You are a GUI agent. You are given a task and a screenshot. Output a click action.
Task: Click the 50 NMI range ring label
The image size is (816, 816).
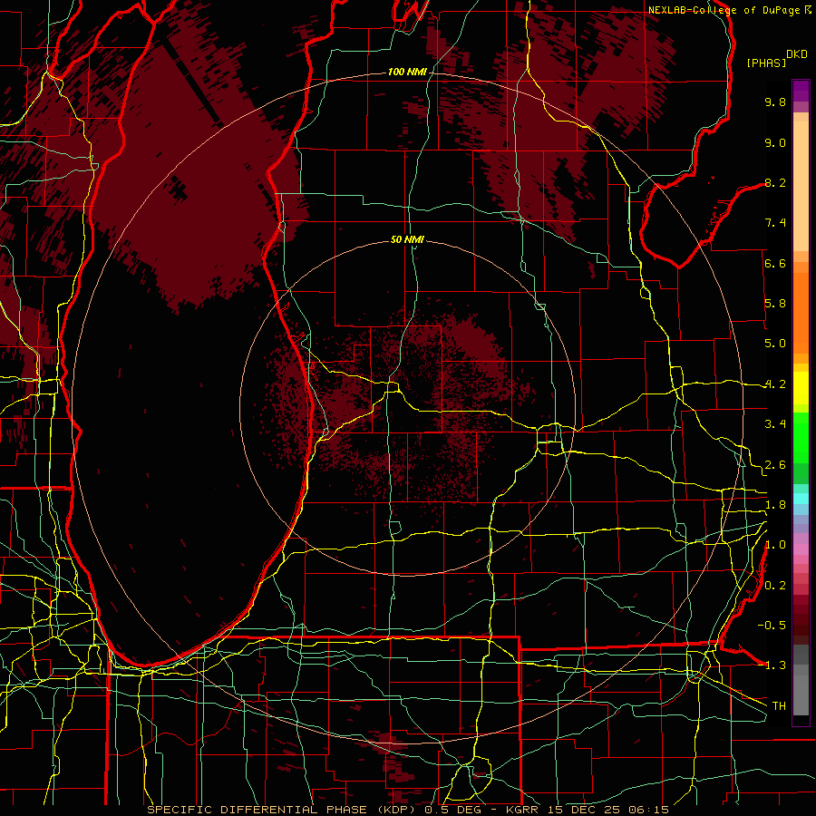point(407,239)
